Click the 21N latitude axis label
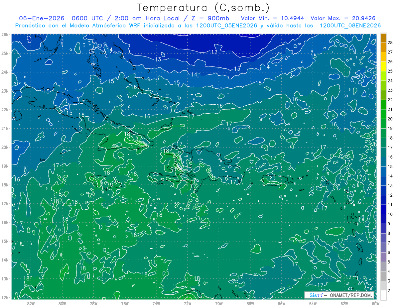 point(5,128)
